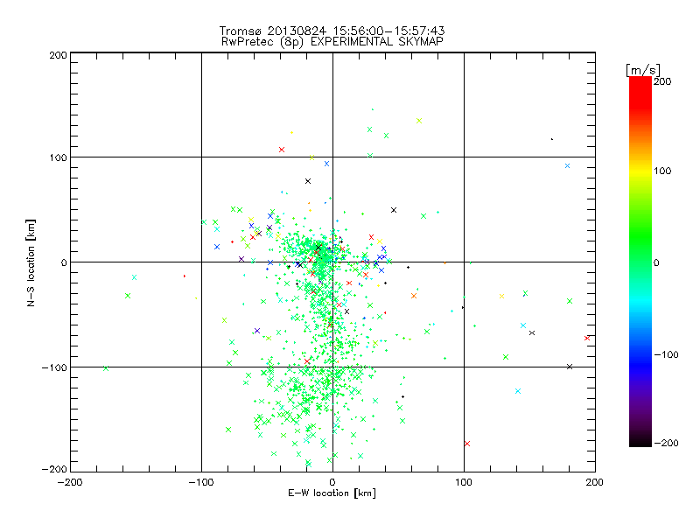Click the x-axis '-200' tick label

click(70, 482)
